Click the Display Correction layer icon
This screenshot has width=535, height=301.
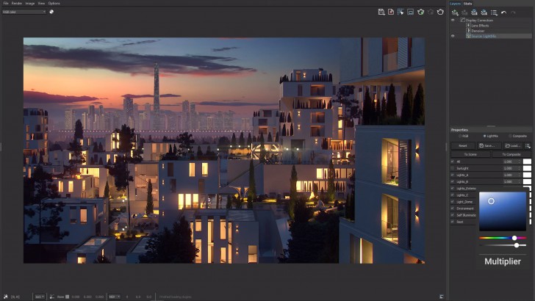click(x=463, y=20)
